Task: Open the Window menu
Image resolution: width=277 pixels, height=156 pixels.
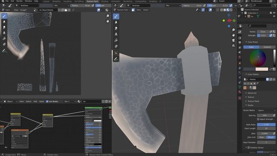Action: pyautogui.click(x=28, y=1)
